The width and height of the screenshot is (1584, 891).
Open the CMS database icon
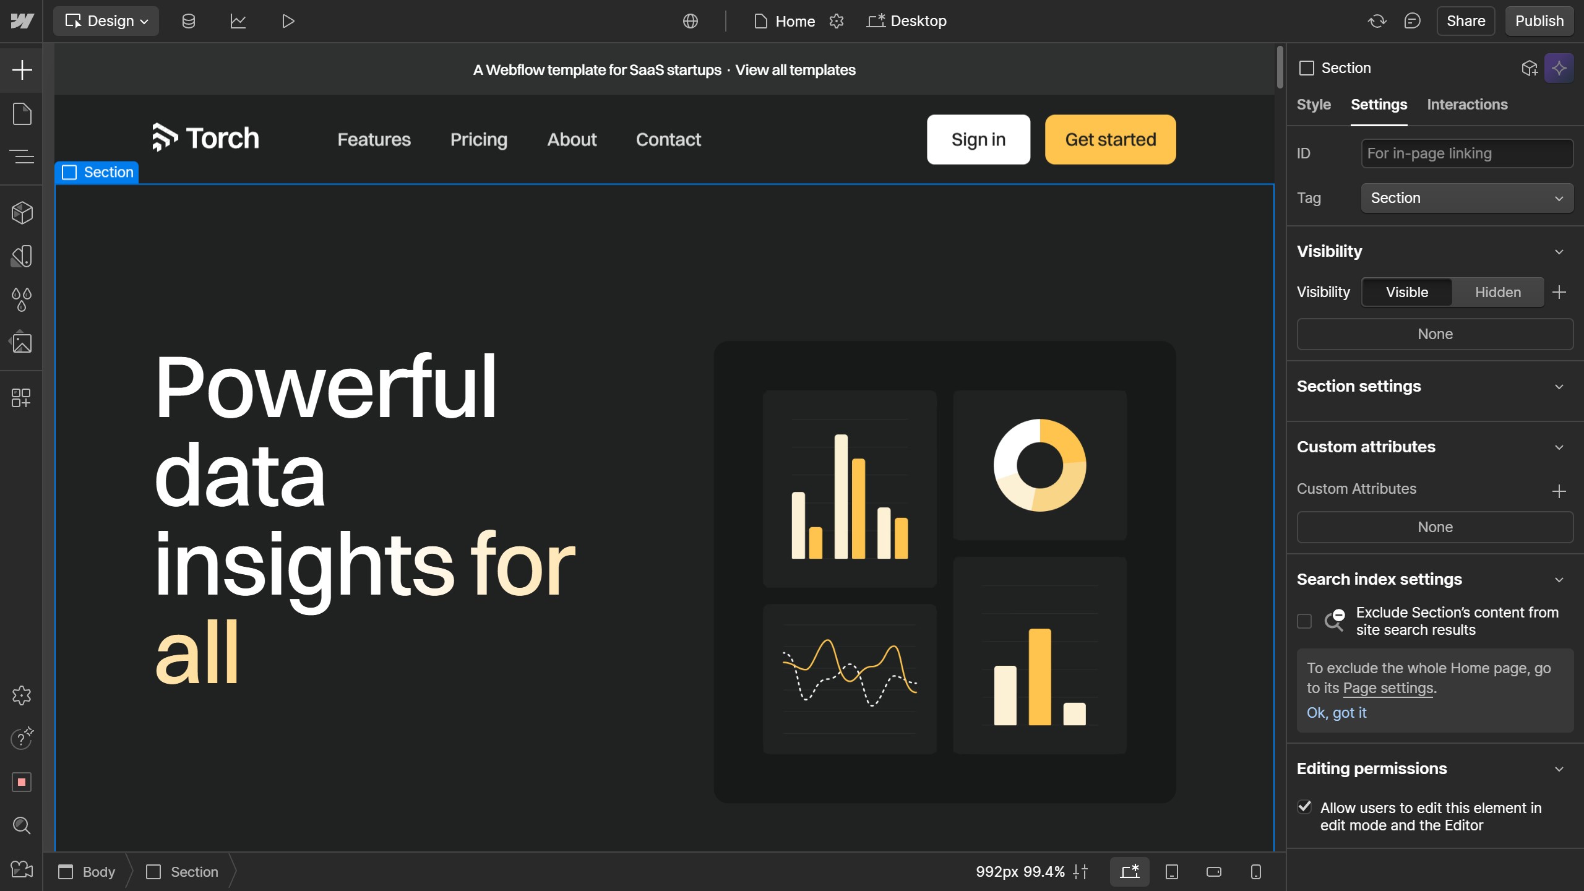pyautogui.click(x=189, y=21)
